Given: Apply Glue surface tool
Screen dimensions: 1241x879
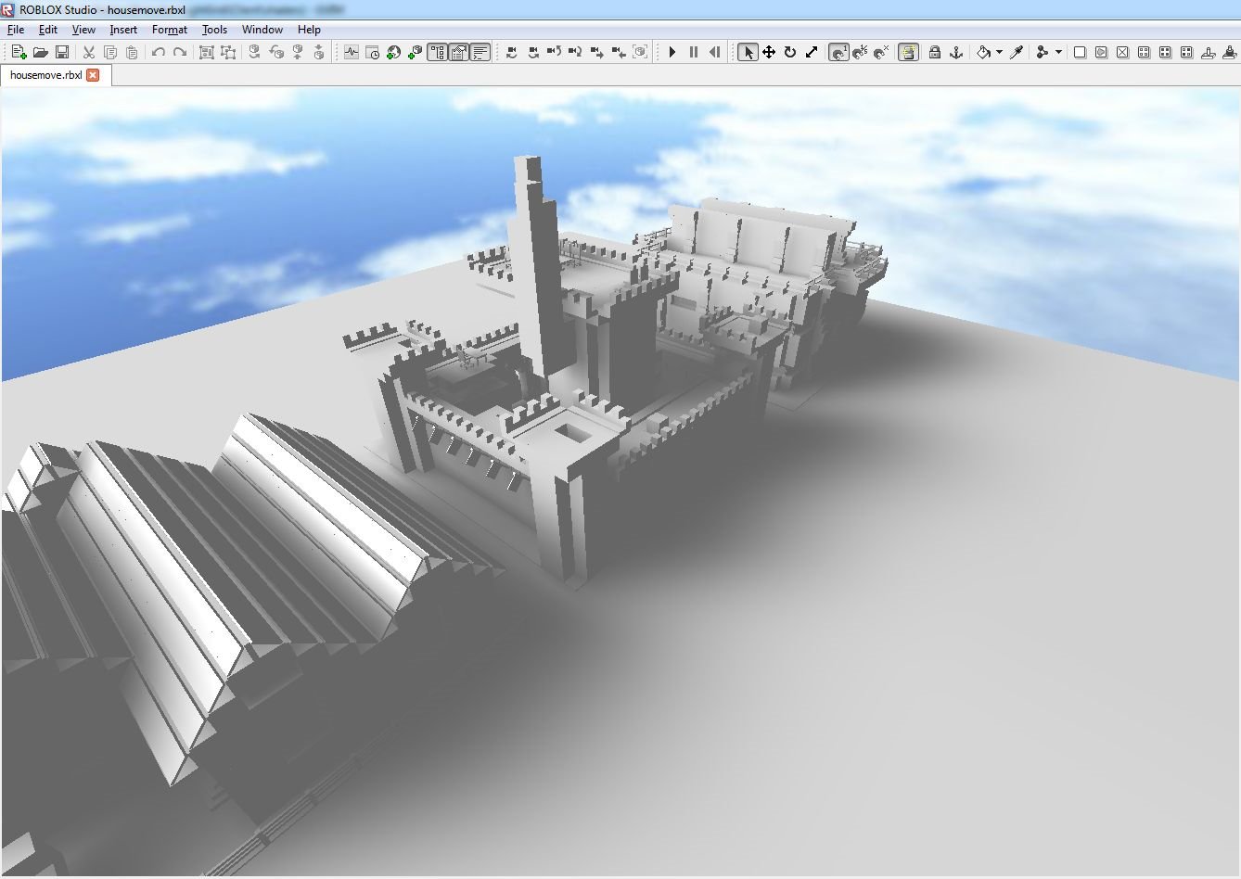Looking at the screenshot, I should (1101, 53).
